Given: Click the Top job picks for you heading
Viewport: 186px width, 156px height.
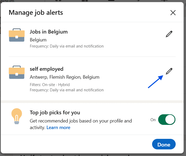Looking at the screenshot, I should [x=55, y=113].
